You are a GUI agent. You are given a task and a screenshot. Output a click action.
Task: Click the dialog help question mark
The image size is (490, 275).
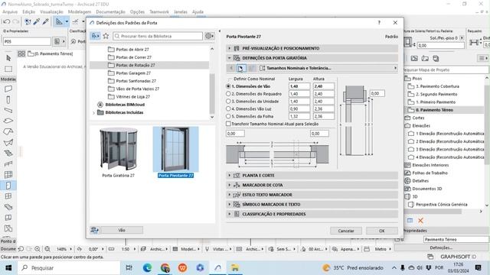click(x=379, y=23)
